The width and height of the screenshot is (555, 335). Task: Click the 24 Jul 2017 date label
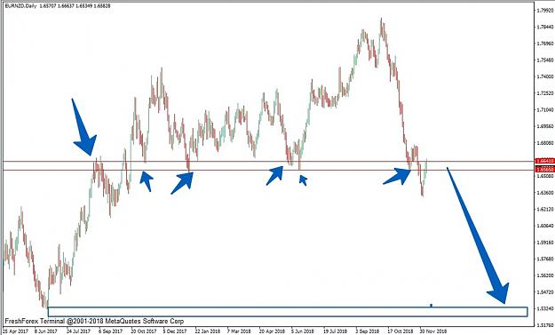[x=78, y=331]
